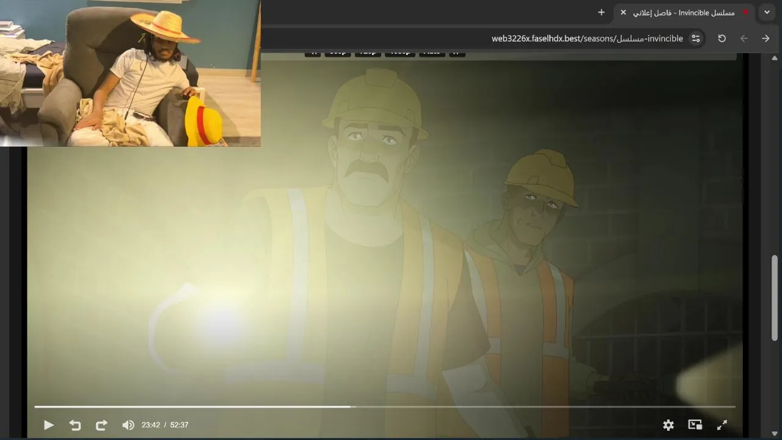This screenshot has height=440, width=782.
Task: Click the page vertical scrollbar thumb
Action: tap(775, 298)
